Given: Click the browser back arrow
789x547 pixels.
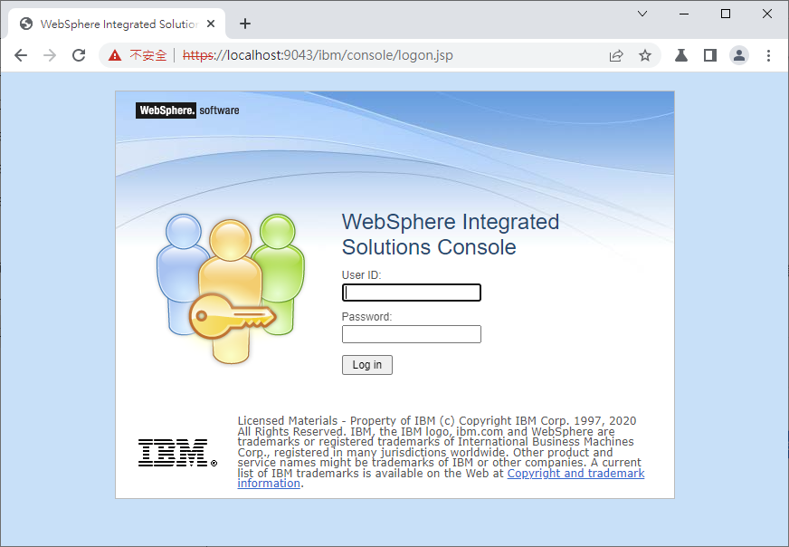Looking at the screenshot, I should pyautogui.click(x=21, y=55).
